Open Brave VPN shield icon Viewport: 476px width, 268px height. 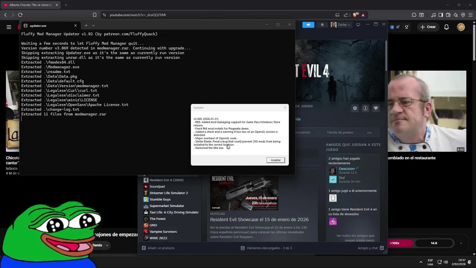[x=463, y=15]
